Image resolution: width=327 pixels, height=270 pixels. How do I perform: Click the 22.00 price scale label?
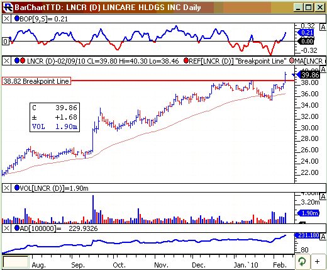tap(309, 172)
